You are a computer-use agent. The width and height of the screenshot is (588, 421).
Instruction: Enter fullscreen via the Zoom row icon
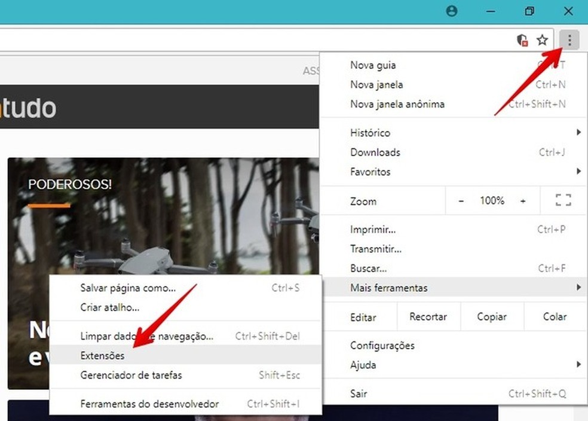tap(562, 201)
